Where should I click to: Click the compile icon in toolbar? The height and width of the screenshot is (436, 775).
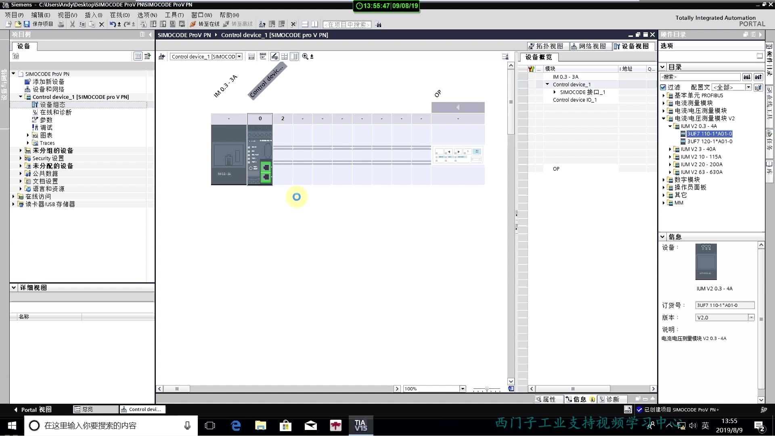tap(143, 24)
